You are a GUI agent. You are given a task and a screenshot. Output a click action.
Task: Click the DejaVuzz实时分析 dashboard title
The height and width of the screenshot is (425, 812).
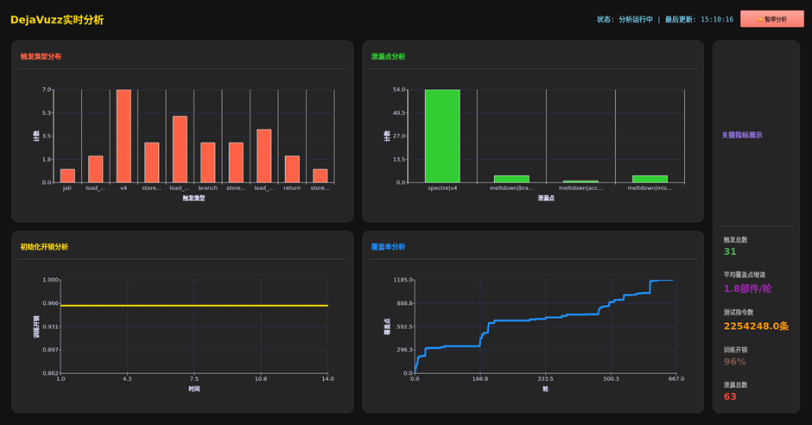click(x=57, y=19)
